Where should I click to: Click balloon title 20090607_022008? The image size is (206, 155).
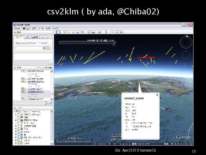click(134, 98)
